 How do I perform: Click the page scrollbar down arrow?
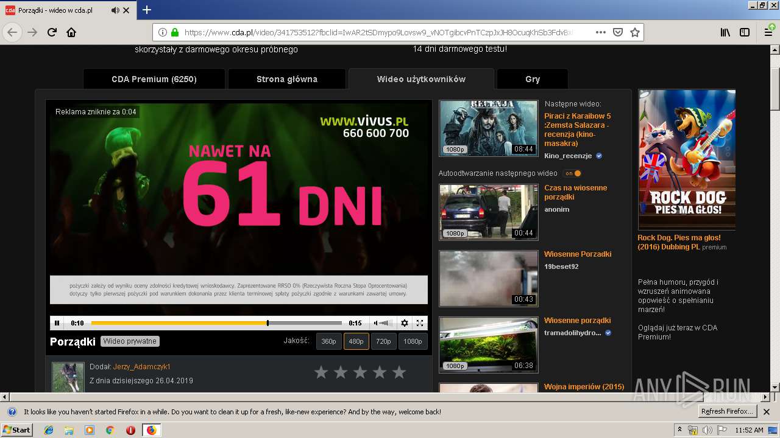tap(775, 387)
